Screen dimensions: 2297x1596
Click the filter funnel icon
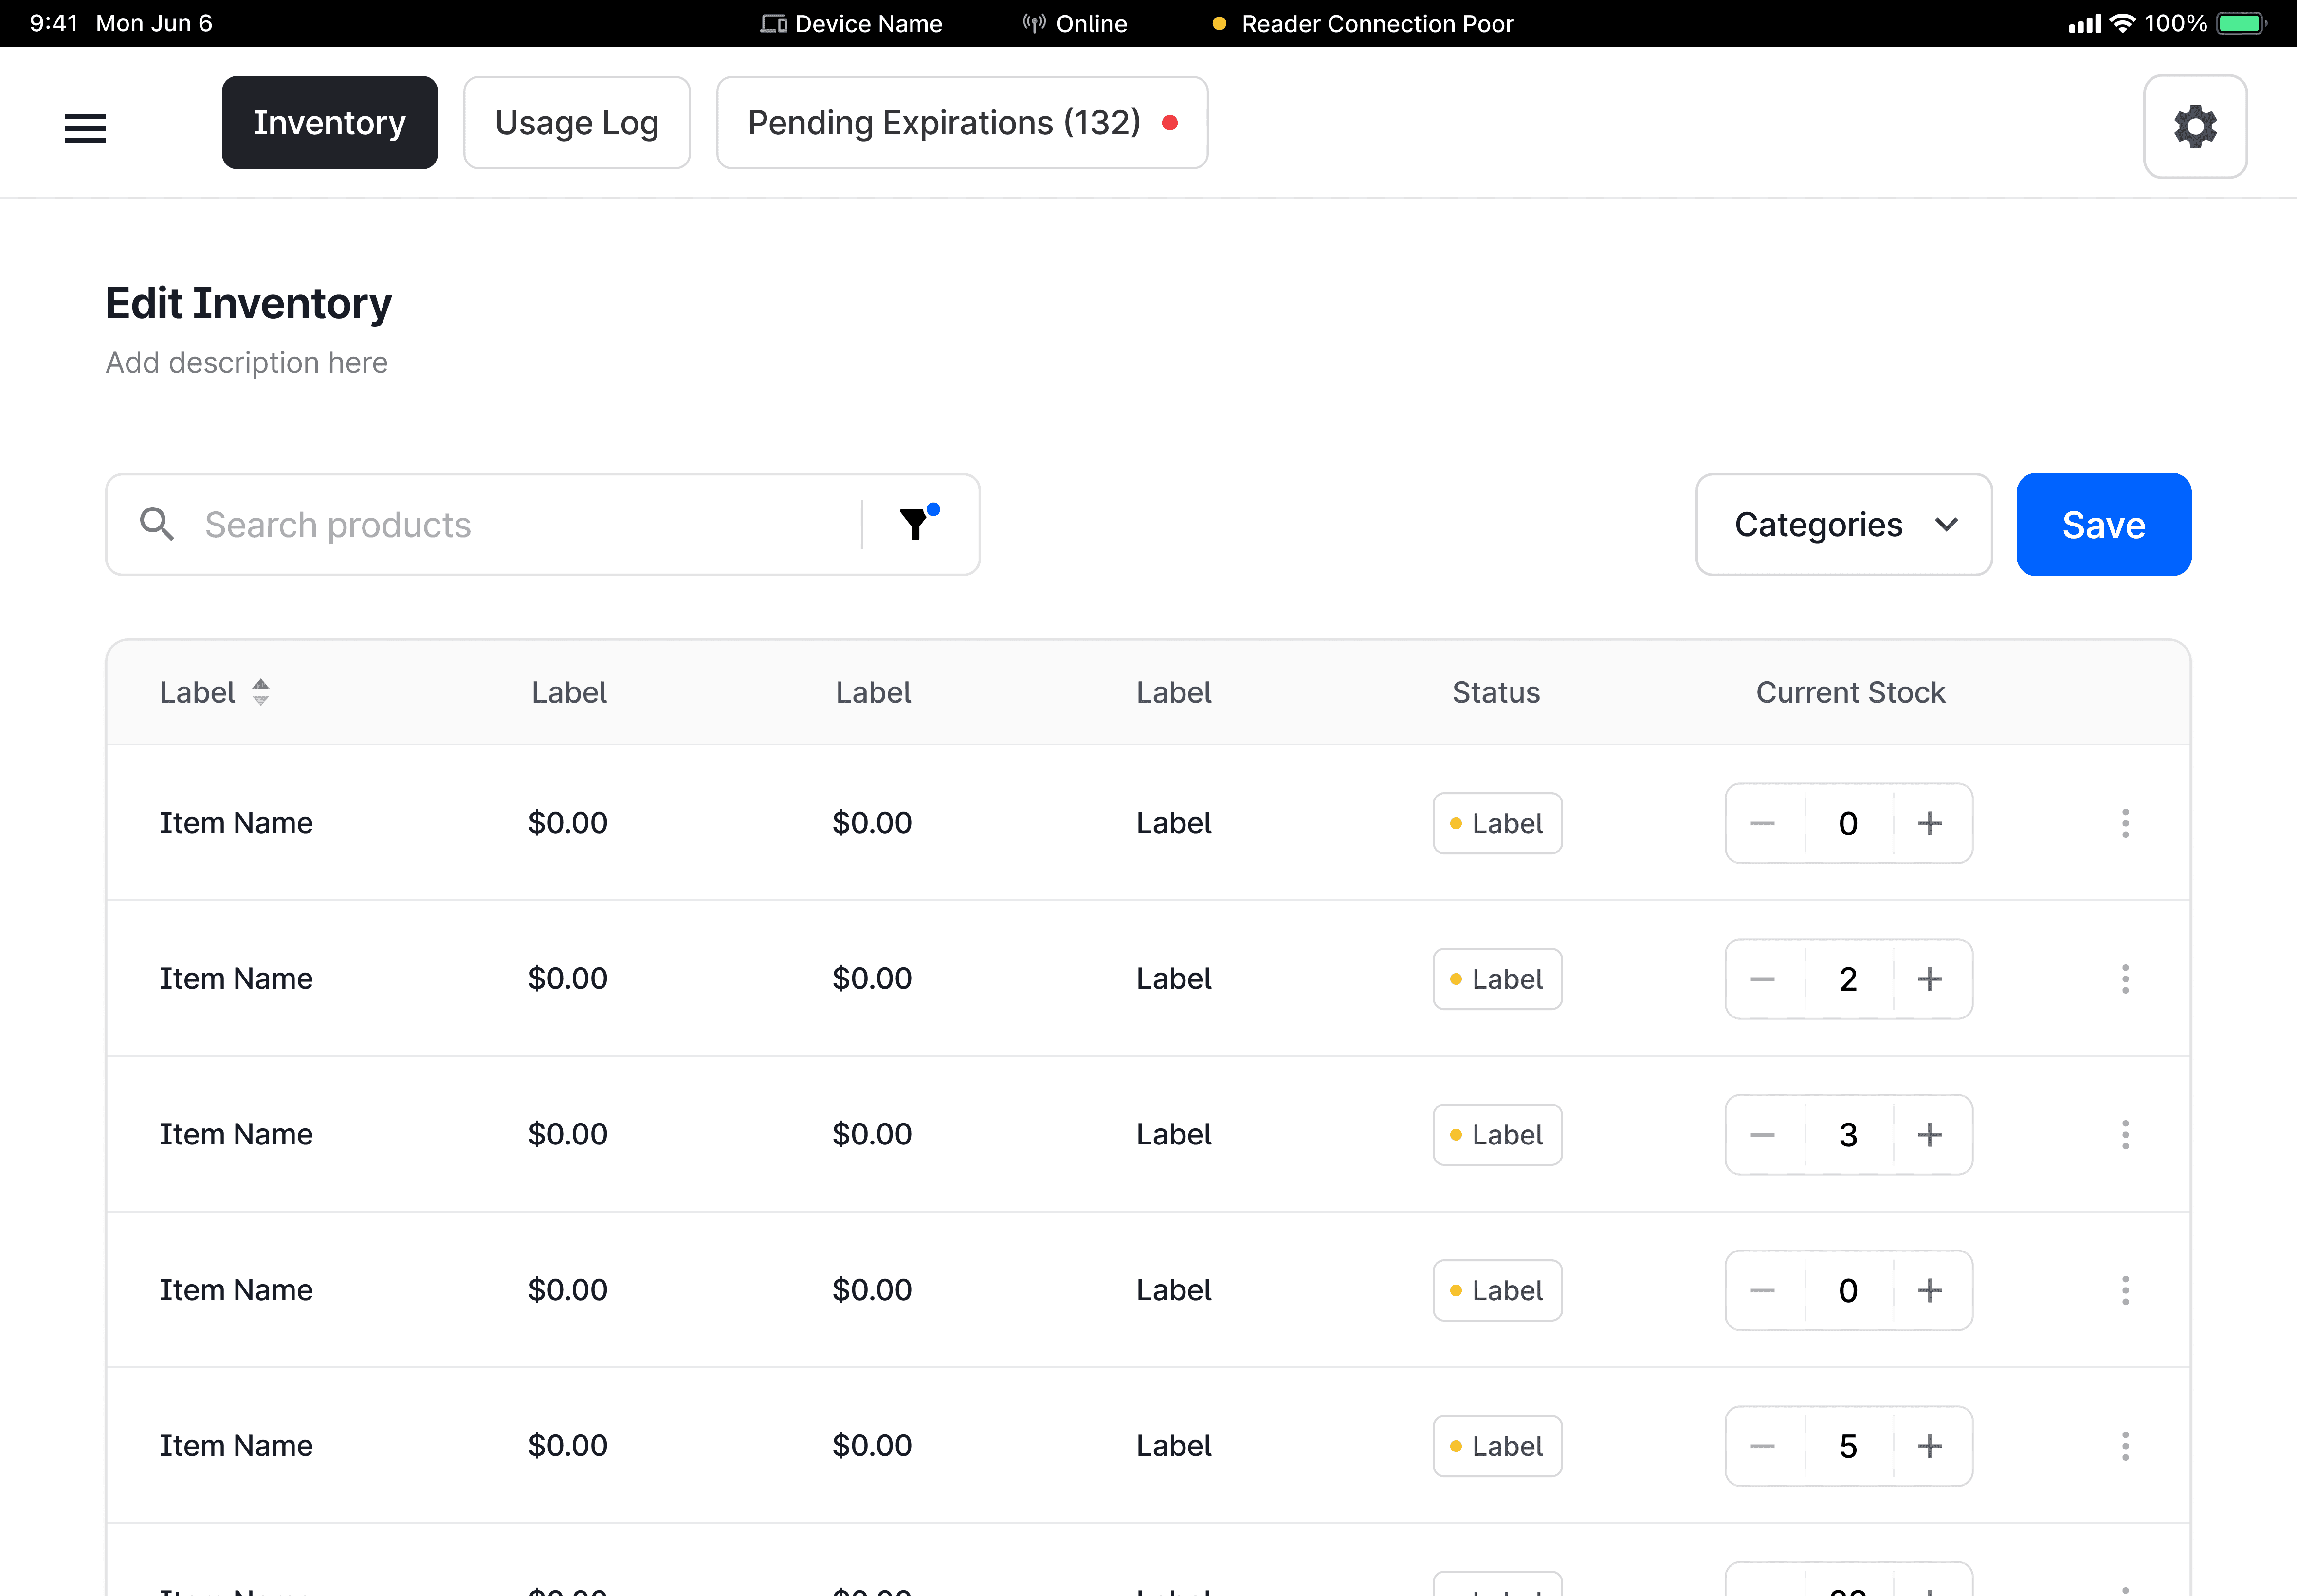coord(914,524)
